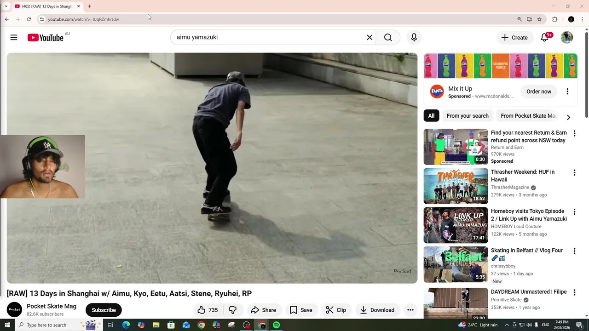Open Windows Start menu
The image size is (589, 331).
7,325
